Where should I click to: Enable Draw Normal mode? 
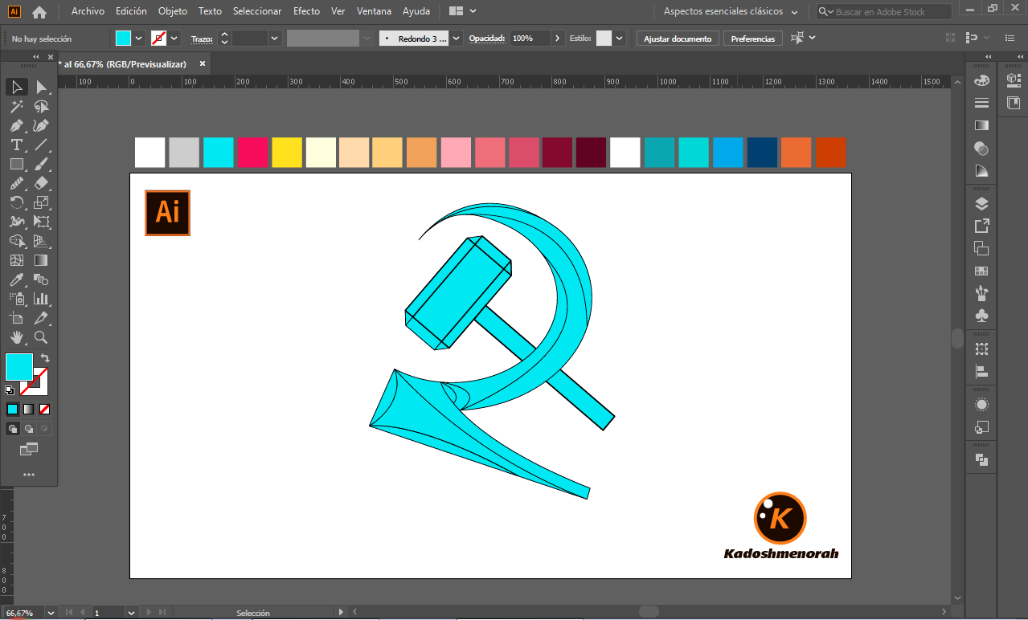pyautogui.click(x=13, y=429)
